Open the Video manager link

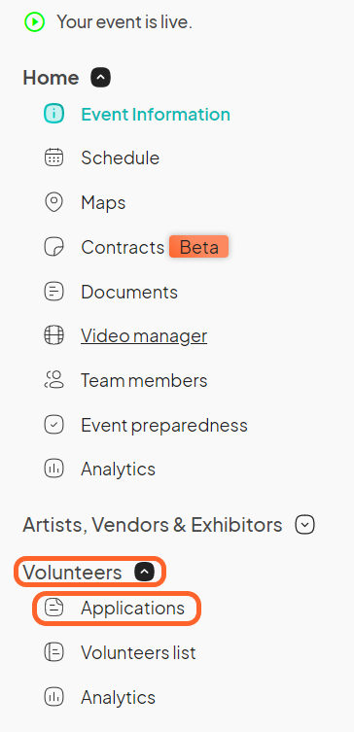tap(144, 335)
